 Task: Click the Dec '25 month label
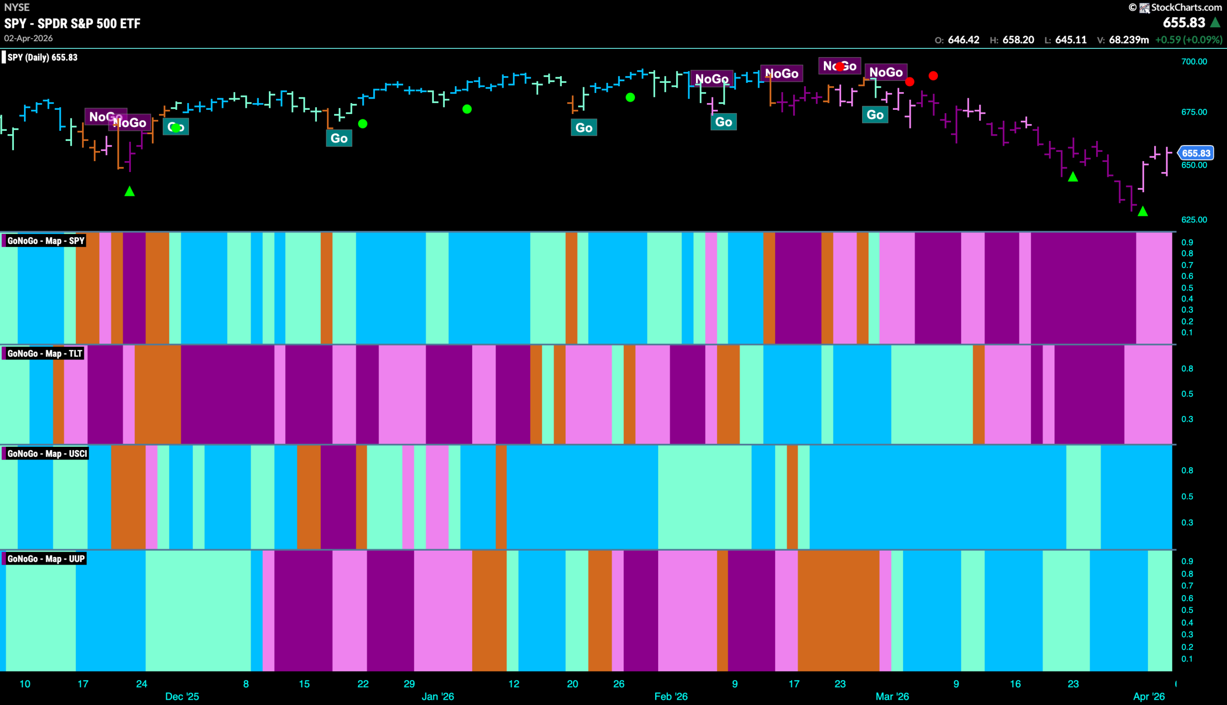(182, 696)
